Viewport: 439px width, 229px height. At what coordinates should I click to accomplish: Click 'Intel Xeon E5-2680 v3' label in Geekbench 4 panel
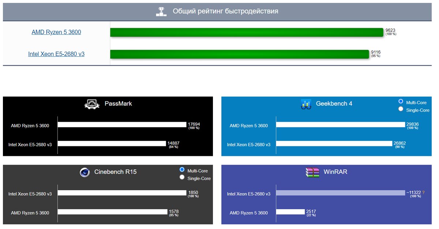(249, 144)
